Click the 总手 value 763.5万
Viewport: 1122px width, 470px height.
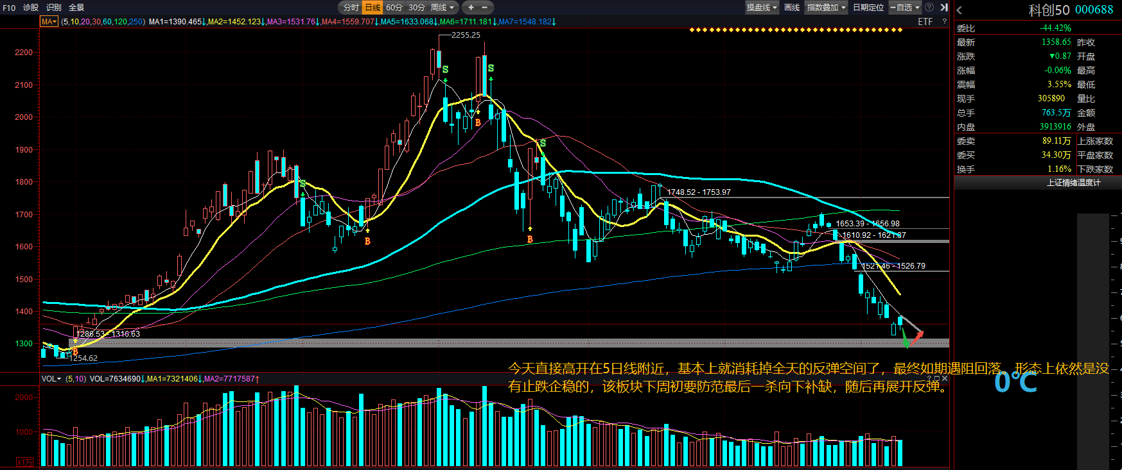point(1056,113)
